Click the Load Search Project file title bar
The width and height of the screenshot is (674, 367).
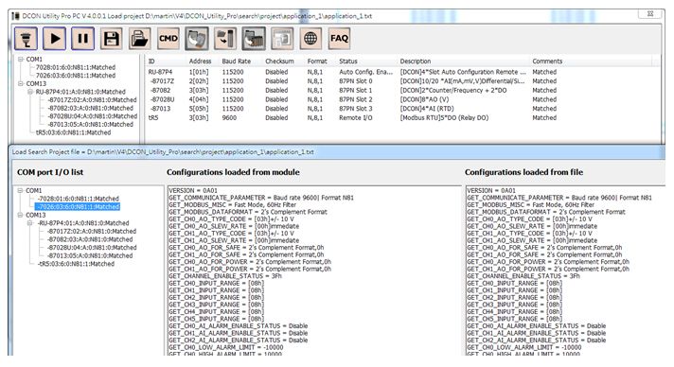[x=337, y=152]
